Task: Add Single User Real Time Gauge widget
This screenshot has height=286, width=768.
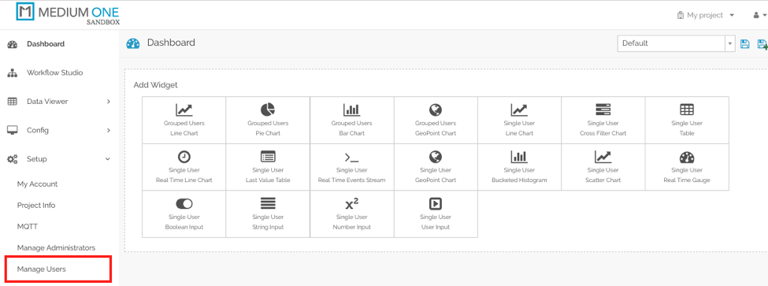Action: coord(687,167)
